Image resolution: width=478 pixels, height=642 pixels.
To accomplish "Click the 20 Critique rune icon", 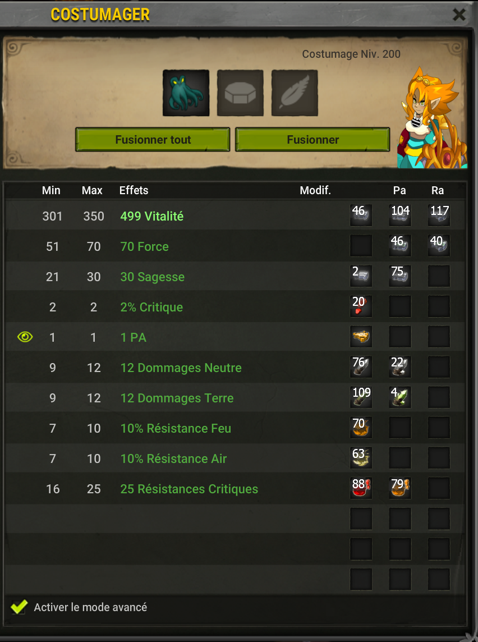I will click(x=361, y=306).
